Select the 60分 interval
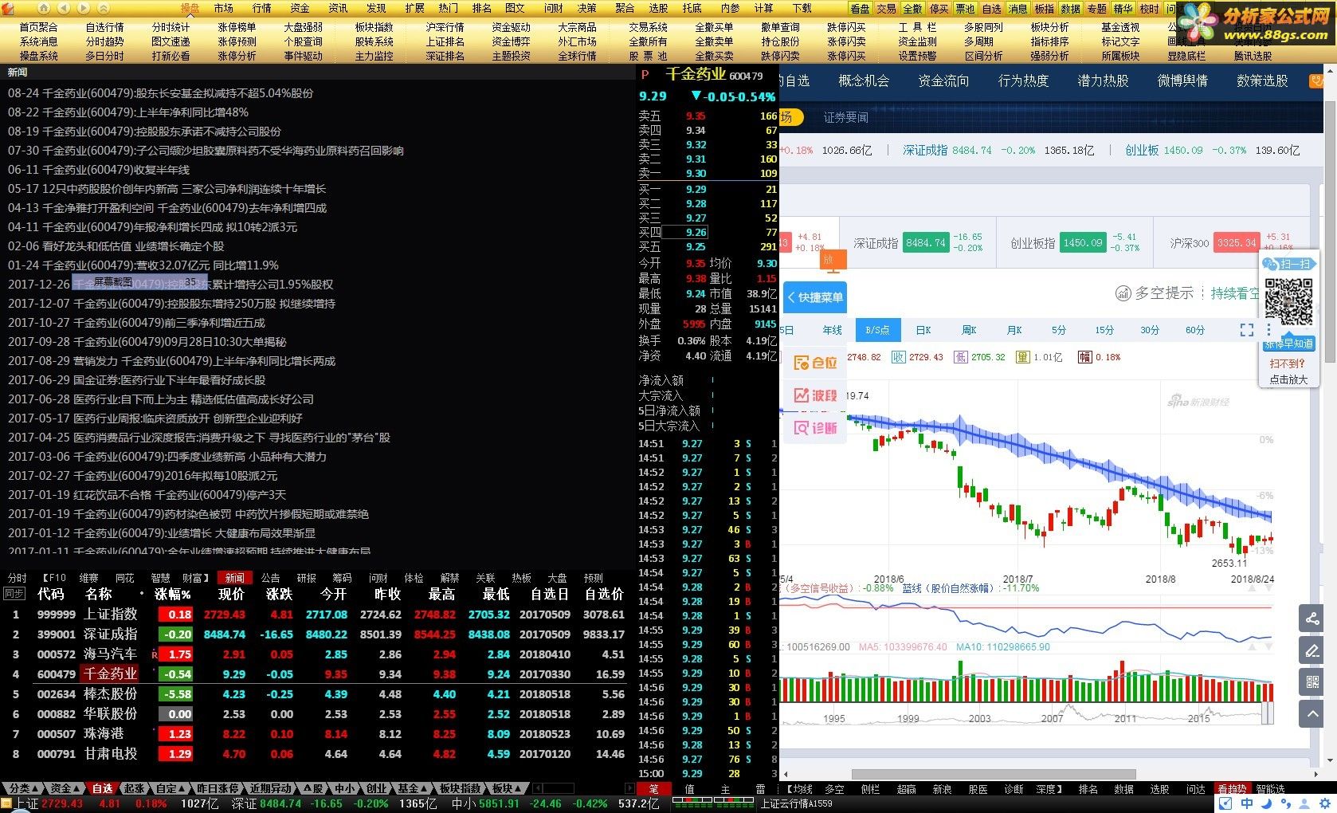 [1195, 330]
